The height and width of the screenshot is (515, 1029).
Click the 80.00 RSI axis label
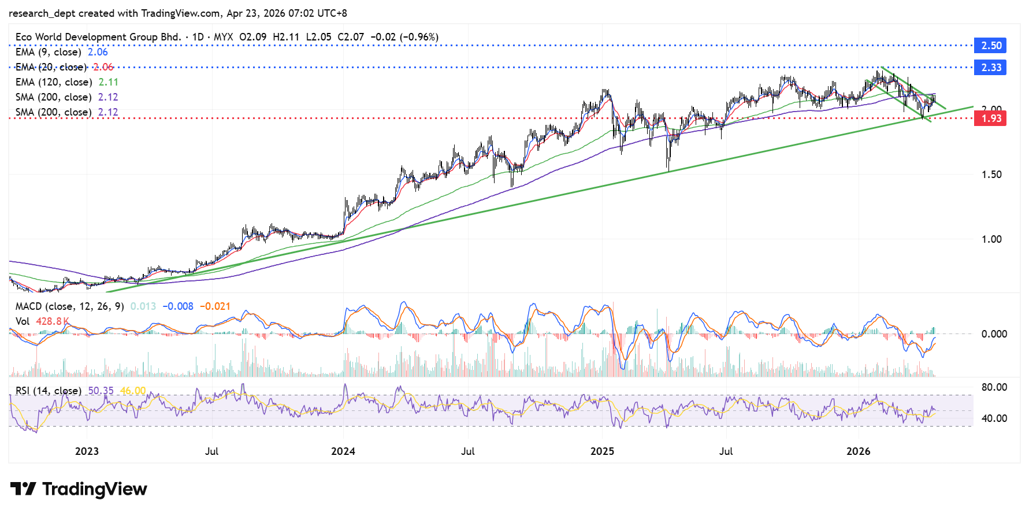tap(994, 387)
